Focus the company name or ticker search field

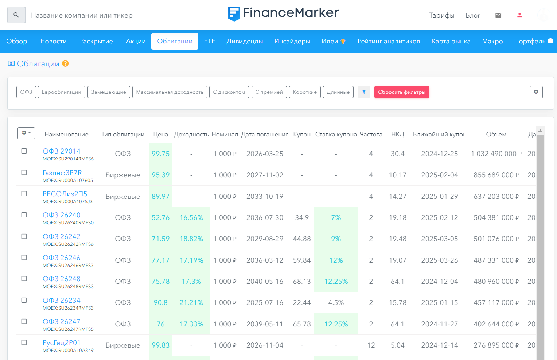point(102,15)
